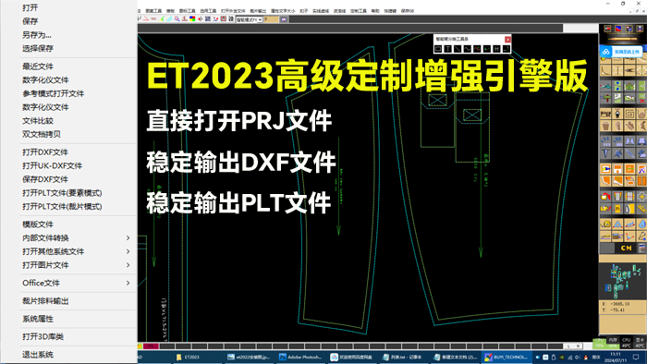Viewport: 647px width, 364px height.
Task: Switch to Adobe Photoshop in taskbar
Action: 300,357
